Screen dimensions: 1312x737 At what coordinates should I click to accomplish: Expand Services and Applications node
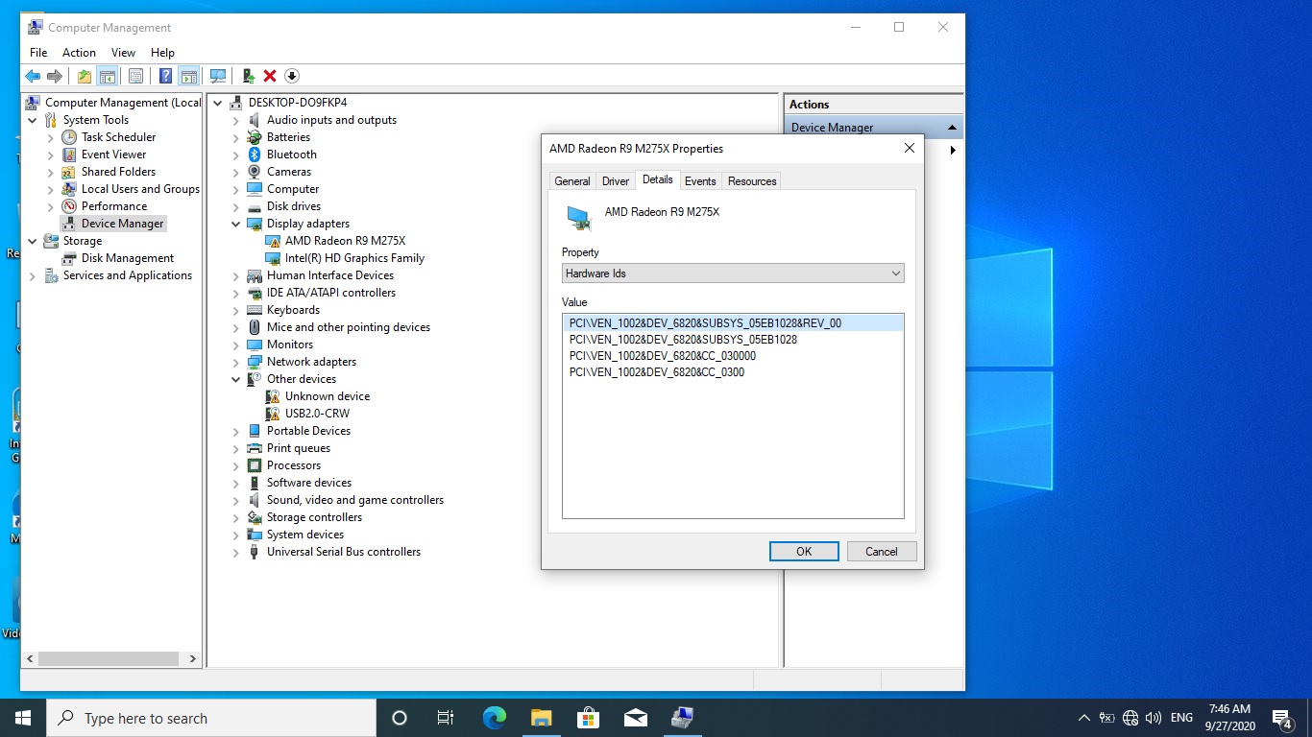pos(33,275)
